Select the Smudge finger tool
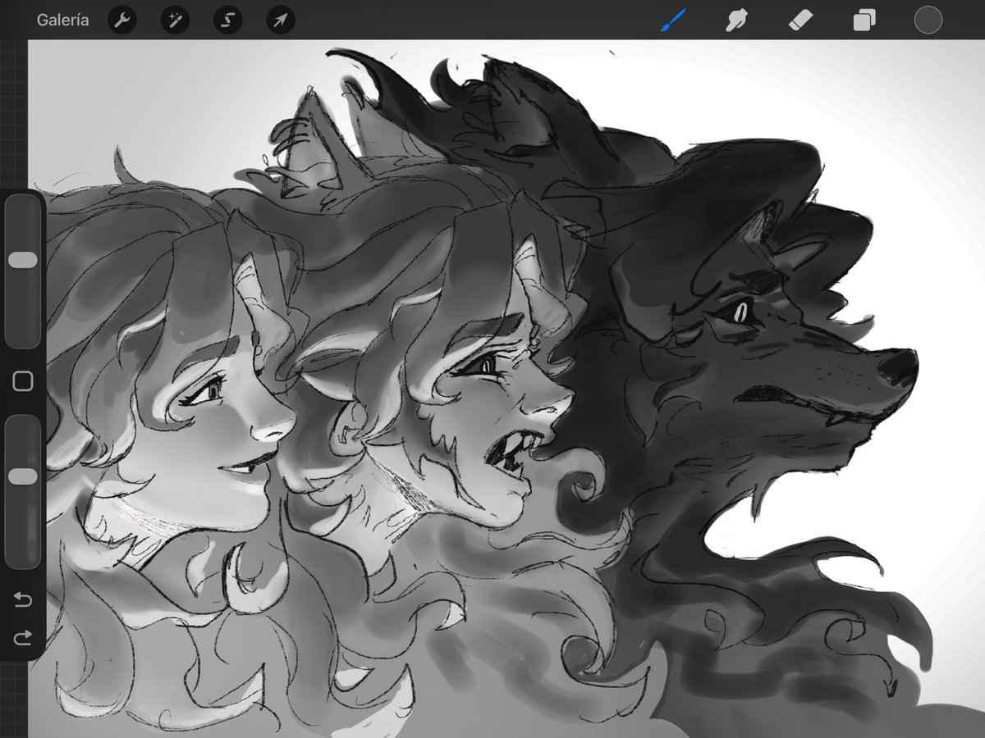Viewport: 985px width, 738px height. coord(736,20)
